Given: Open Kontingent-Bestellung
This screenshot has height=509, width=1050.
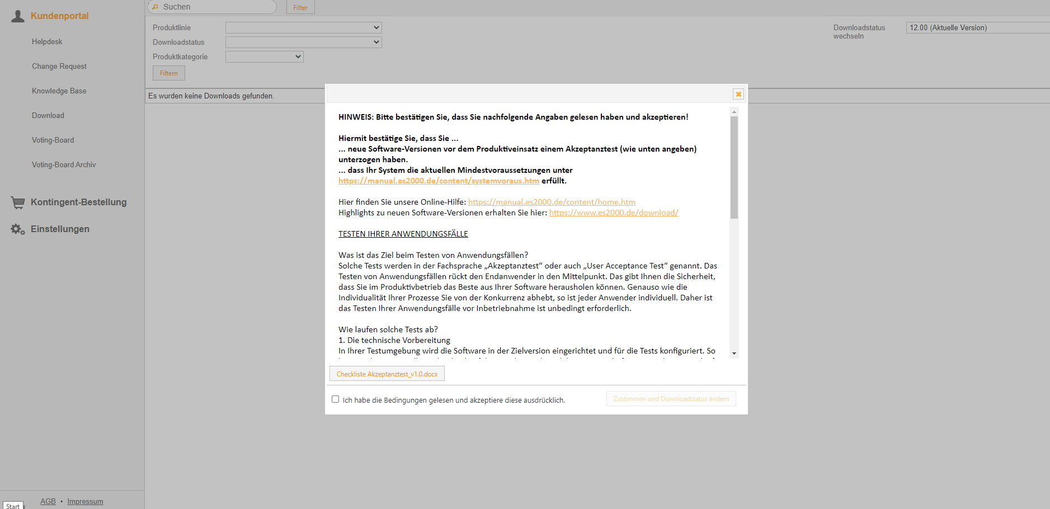Looking at the screenshot, I should point(79,202).
